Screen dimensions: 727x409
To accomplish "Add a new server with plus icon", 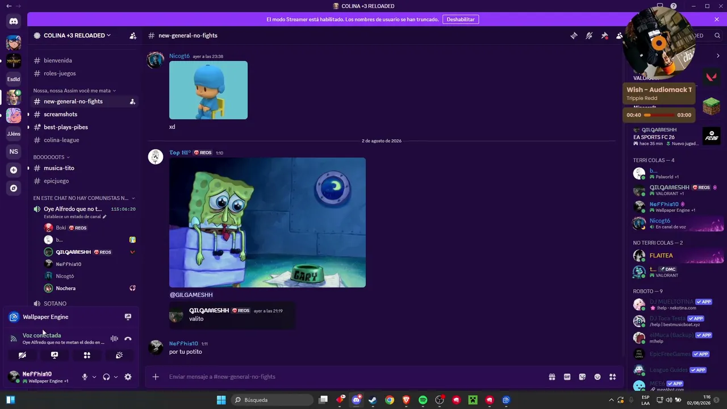I will coord(14,170).
